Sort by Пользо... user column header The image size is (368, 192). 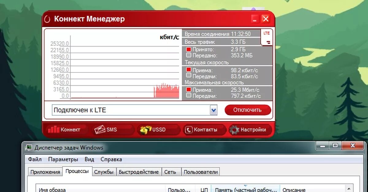(180, 188)
